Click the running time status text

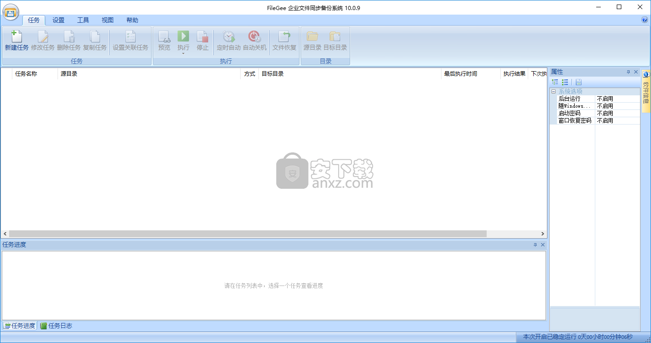[578, 337]
